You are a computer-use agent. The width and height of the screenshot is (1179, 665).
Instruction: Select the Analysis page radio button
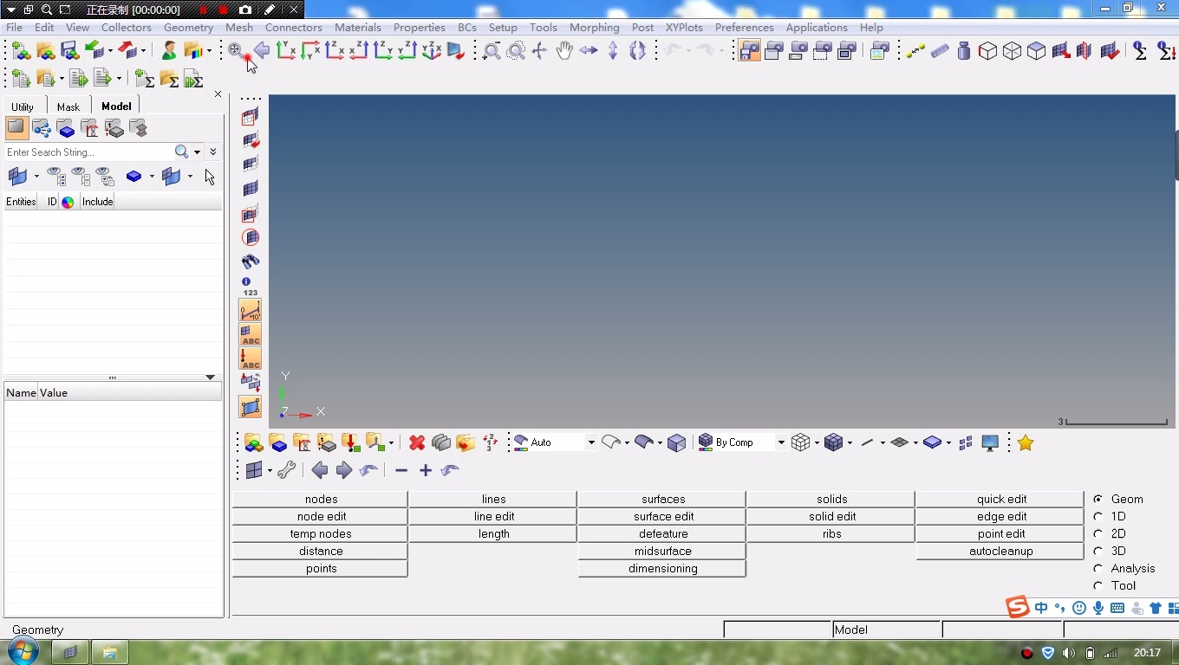click(1098, 568)
